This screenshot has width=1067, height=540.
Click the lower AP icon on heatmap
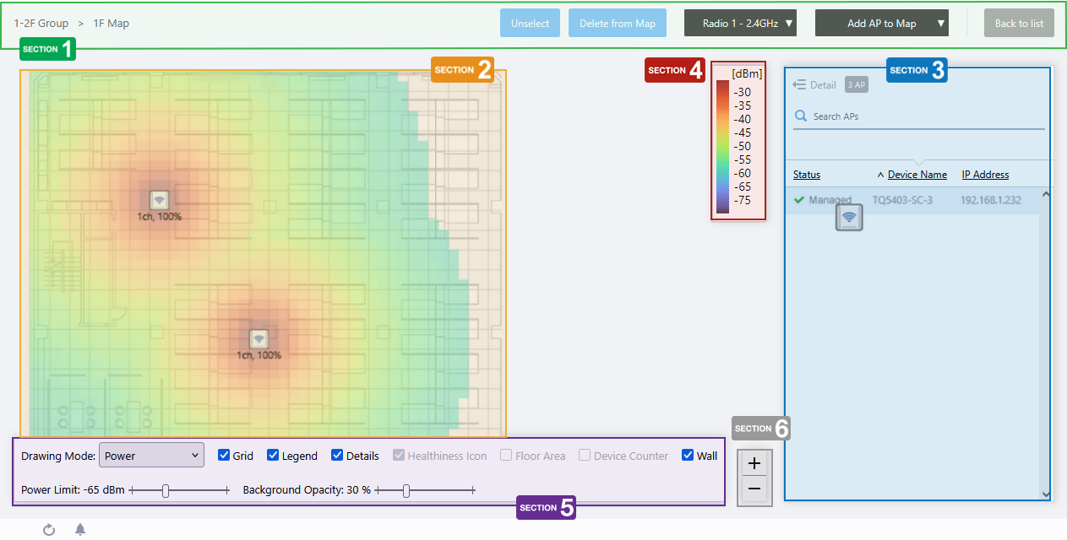[x=259, y=339]
